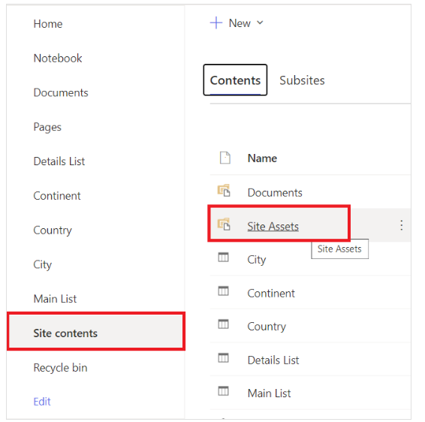Click the Site Assets library icon
Image resolution: width=425 pixels, height=422 pixels.
pos(224,225)
